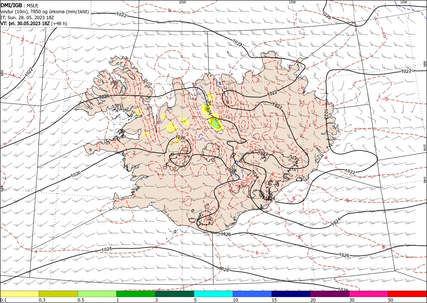Image resolution: width=427 pixels, height=303 pixels.
Task: Click the 10W longitude label at top
Action: (404, 2)
